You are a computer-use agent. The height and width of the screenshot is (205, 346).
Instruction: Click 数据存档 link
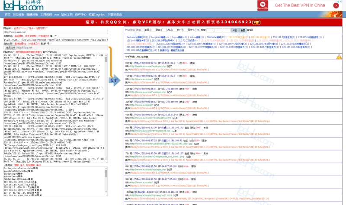tap(164, 50)
